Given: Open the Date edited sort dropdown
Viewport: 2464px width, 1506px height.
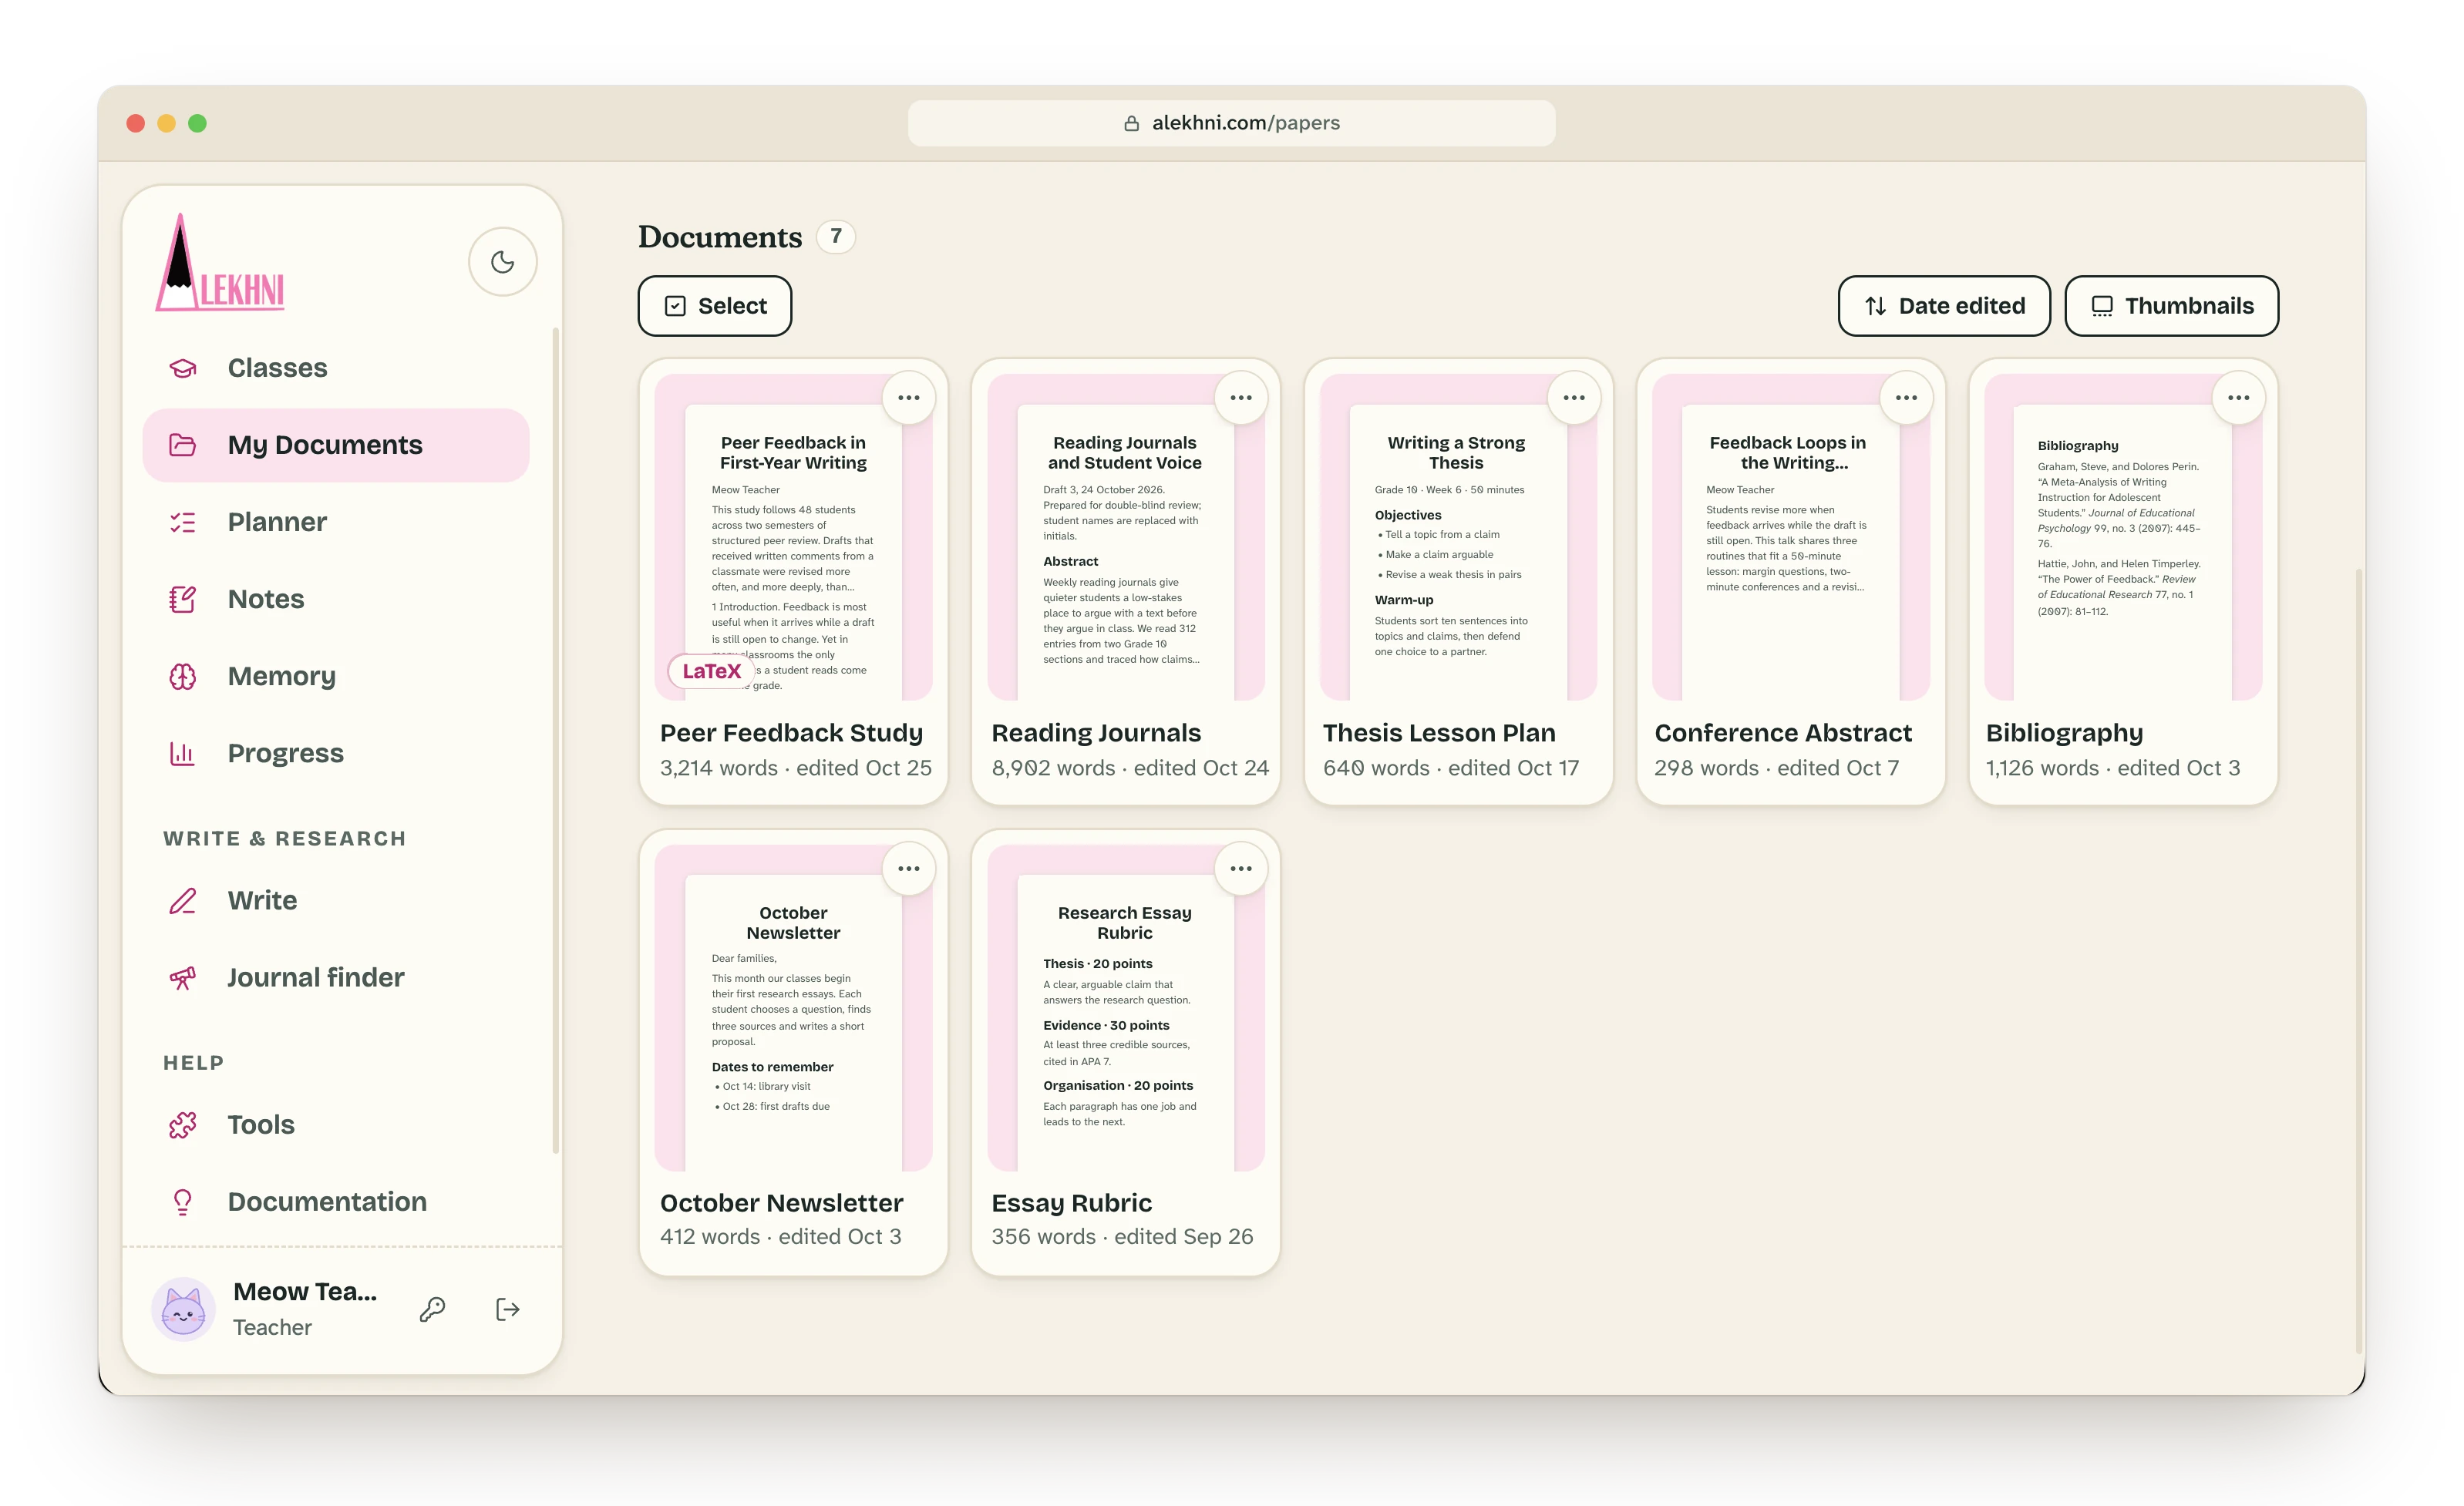Looking at the screenshot, I should click(x=1944, y=306).
